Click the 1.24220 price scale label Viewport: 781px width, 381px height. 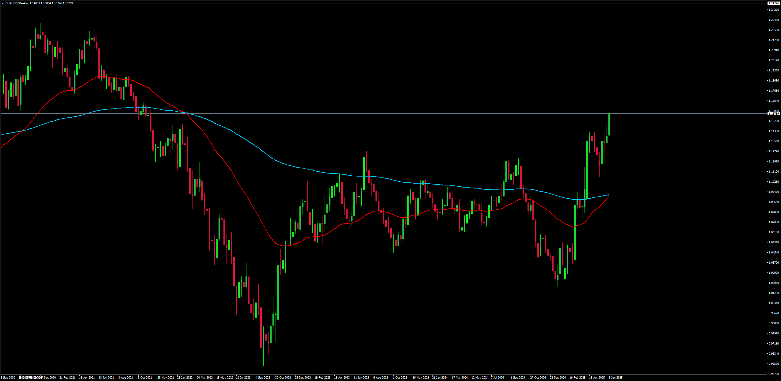click(x=774, y=10)
